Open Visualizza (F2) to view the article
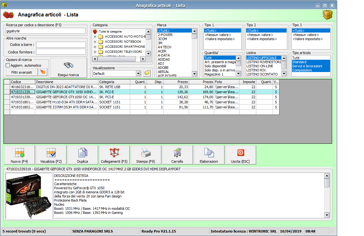Screen dimensions: 364x236 51,155
